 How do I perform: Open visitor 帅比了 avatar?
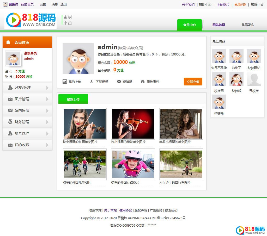pyautogui.click(x=236, y=56)
